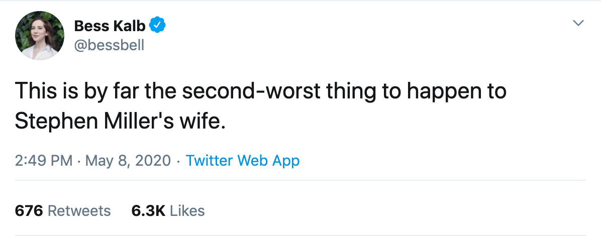Click the May 8, 2020 date
Screen dimensions: 601x236
tap(129, 161)
